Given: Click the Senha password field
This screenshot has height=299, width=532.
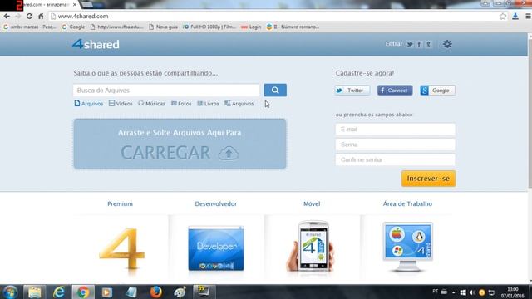Looking at the screenshot, I should point(396,145).
